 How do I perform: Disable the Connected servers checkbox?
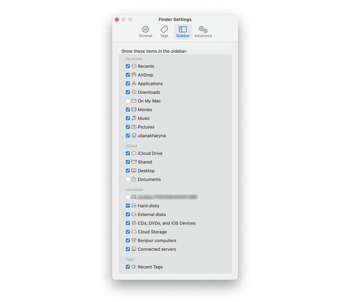[128, 249]
